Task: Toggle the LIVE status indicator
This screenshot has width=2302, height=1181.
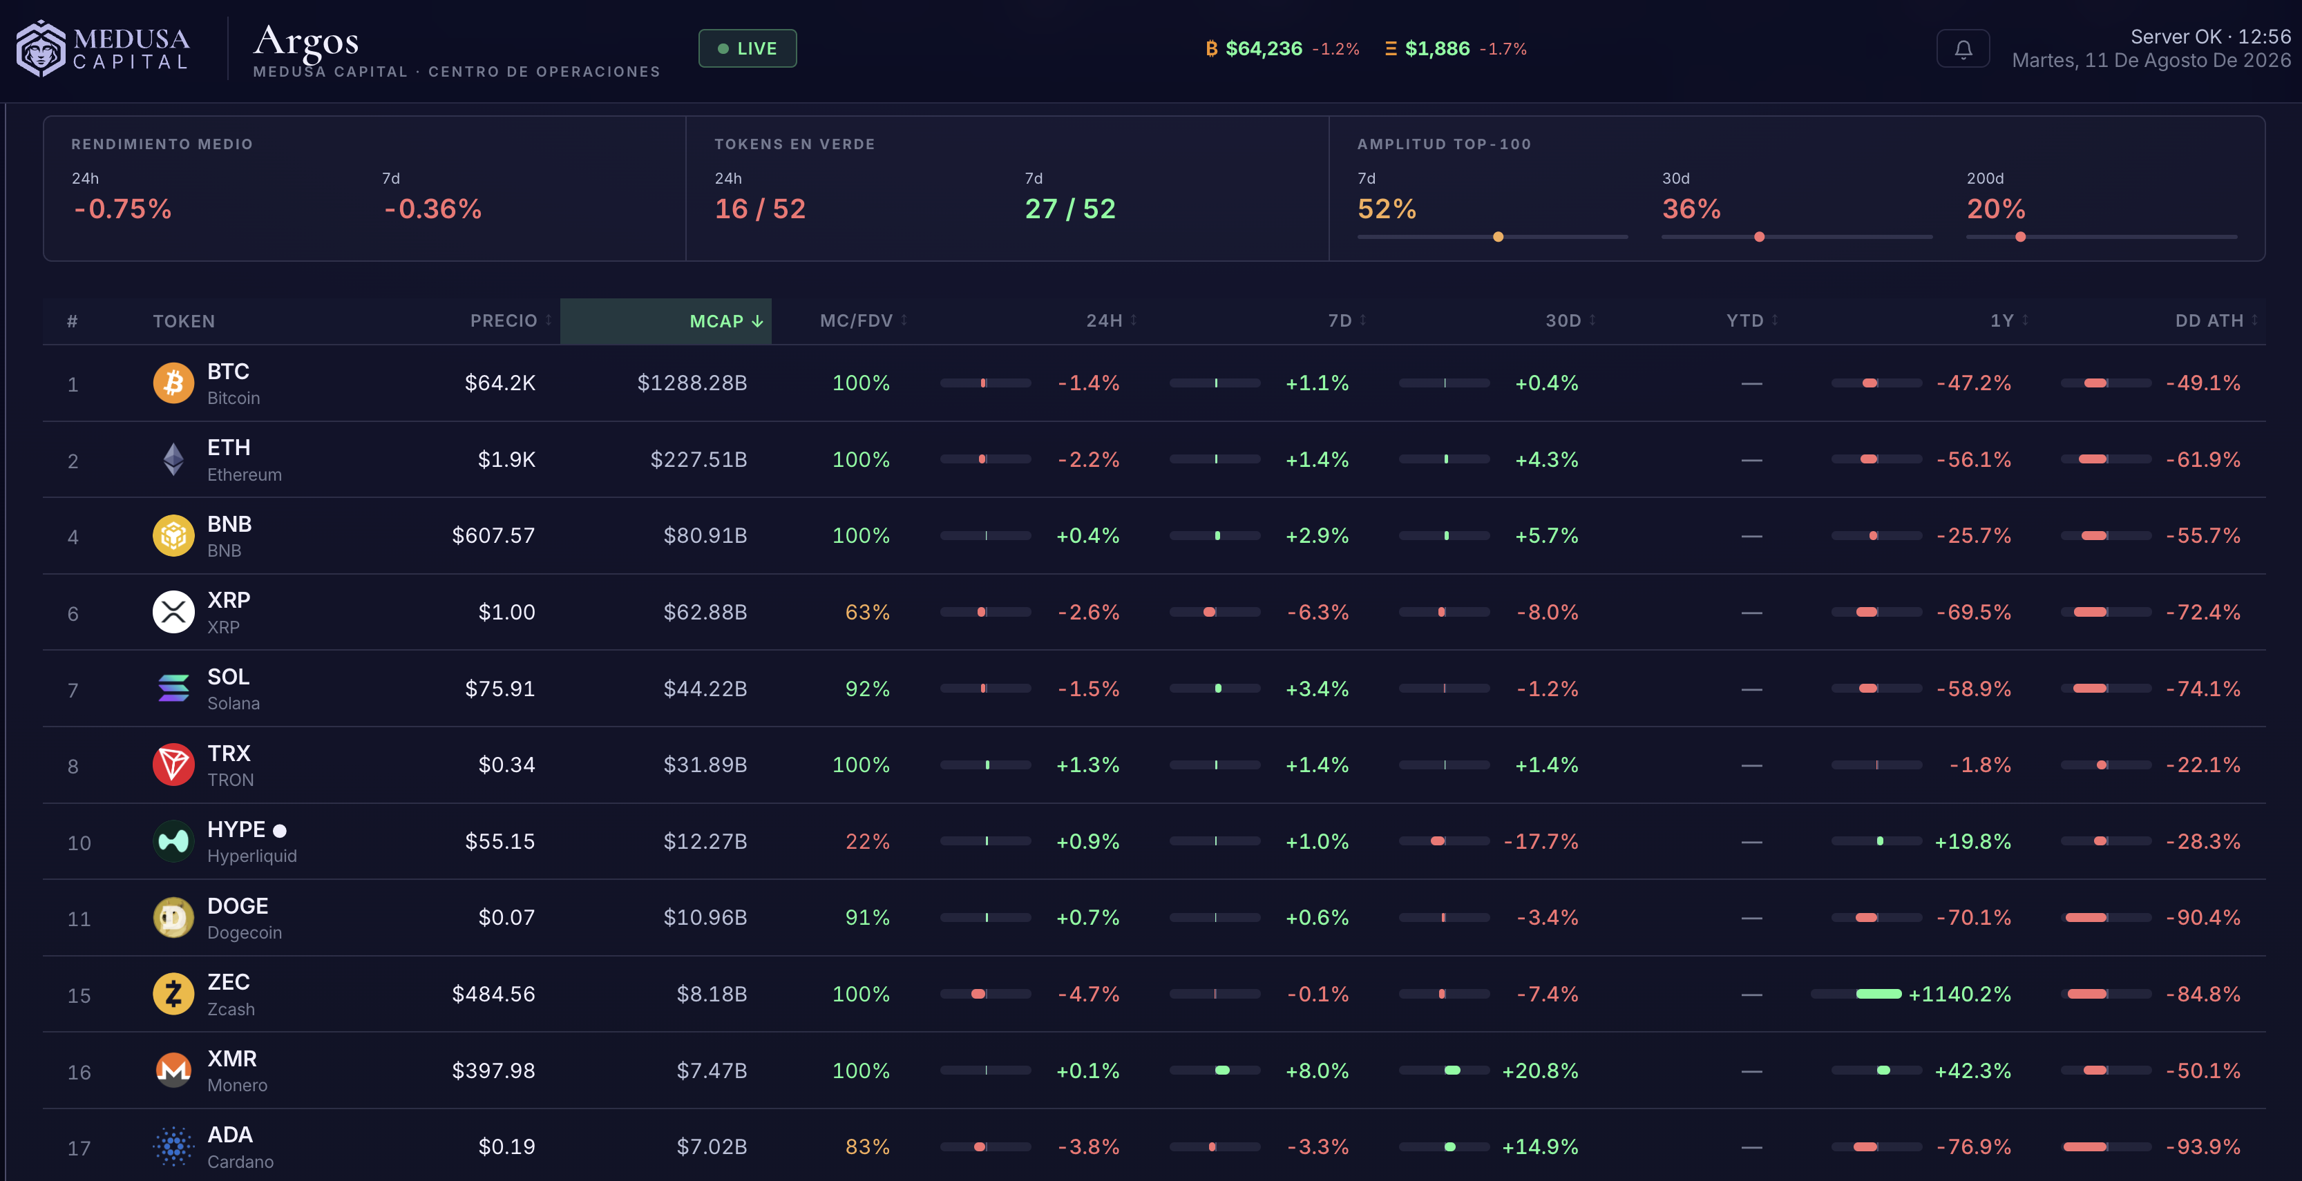Action: point(747,49)
